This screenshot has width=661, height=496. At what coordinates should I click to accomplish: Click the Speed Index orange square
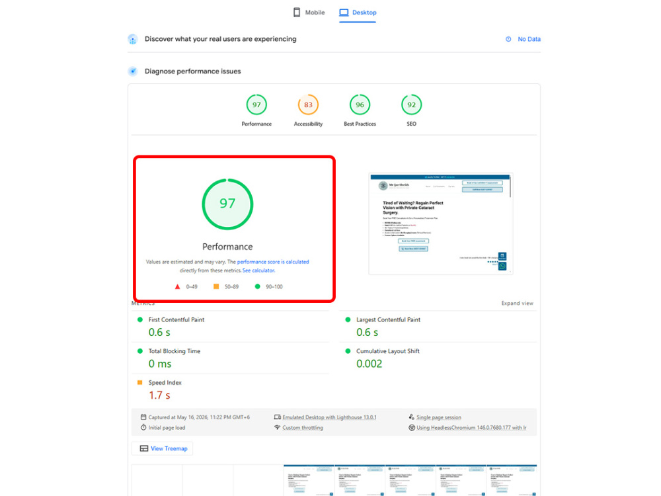click(x=140, y=382)
